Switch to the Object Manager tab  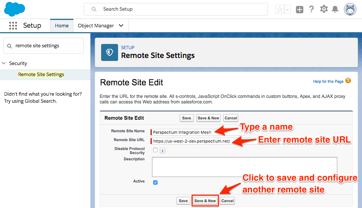click(x=96, y=25)
